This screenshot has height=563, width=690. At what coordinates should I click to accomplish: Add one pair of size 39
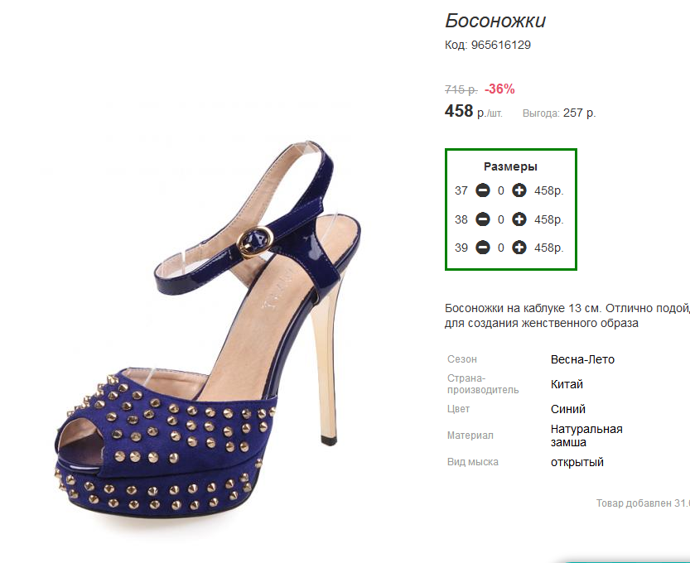(x=519, y=248)
